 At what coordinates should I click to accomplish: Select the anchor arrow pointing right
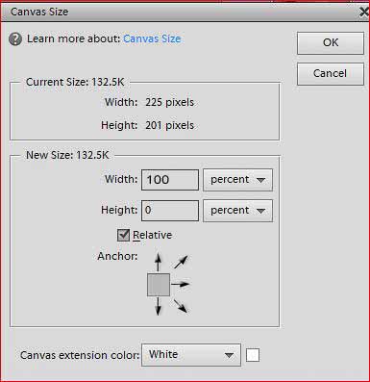tap(181, 284)
